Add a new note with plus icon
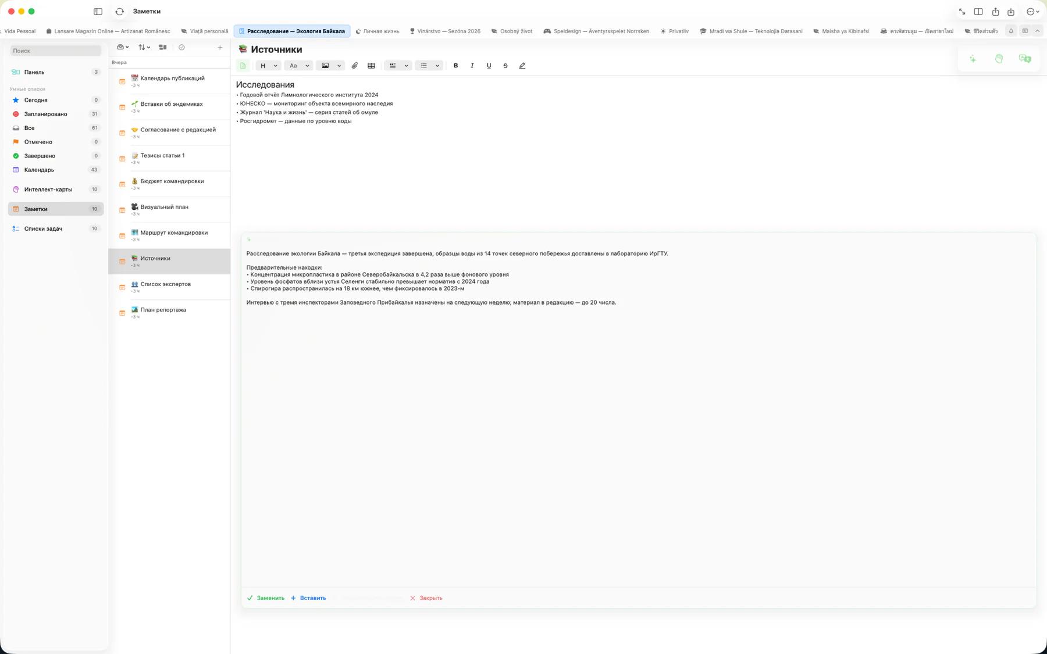Screen dimensions: 1047x654 tap(220, 47)
